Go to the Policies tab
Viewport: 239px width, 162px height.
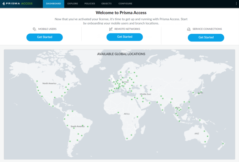(90, 4)
